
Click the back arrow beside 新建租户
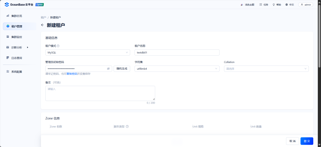pyautogui.click(x=42, y=25)
